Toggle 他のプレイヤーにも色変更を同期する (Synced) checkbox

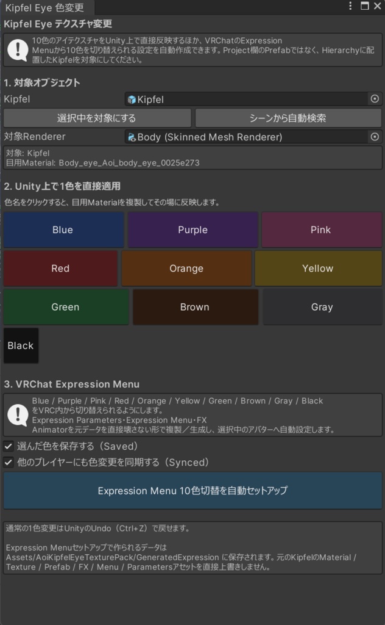tap(9, 463)
